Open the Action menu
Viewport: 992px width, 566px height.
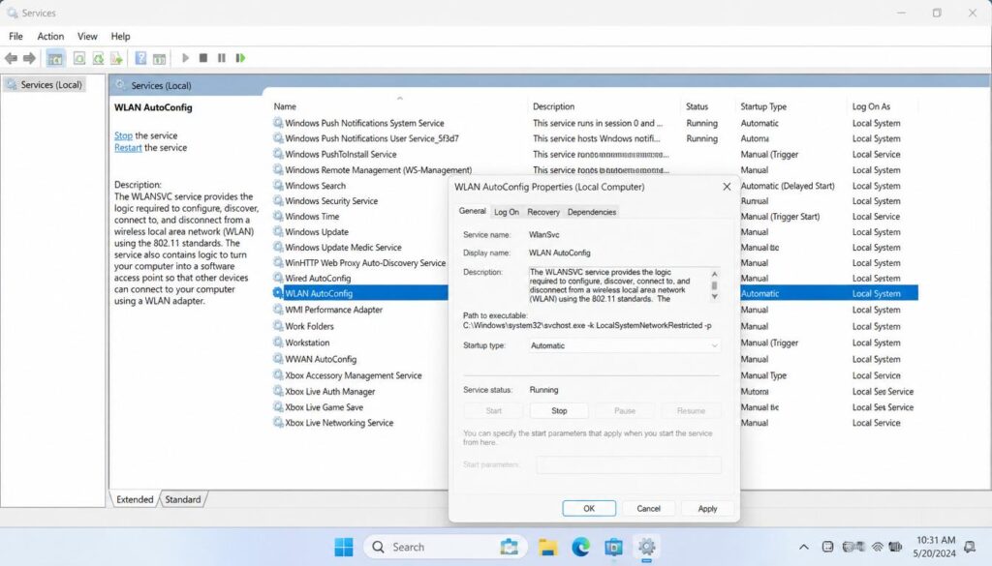(50, 36)
